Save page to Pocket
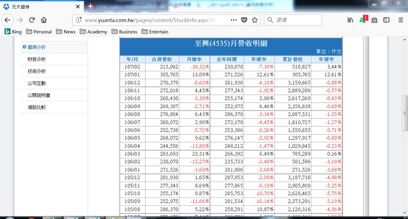Viewport: 408px width, 219px height. (244, 20)
